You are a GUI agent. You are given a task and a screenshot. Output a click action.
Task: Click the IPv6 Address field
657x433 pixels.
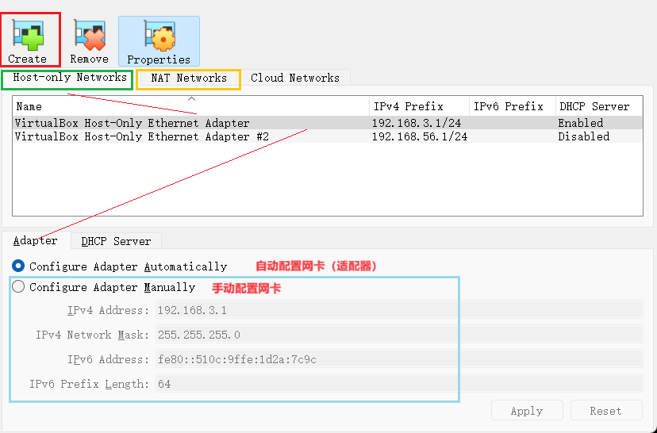coord(399,360)
